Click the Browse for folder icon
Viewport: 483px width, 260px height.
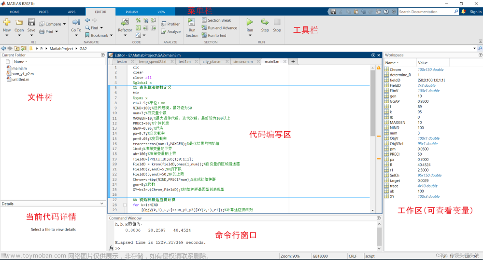[x=24, y=48]
